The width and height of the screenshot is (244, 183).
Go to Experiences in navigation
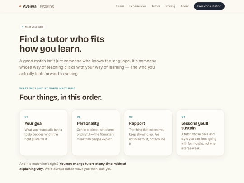coord(137,6)
